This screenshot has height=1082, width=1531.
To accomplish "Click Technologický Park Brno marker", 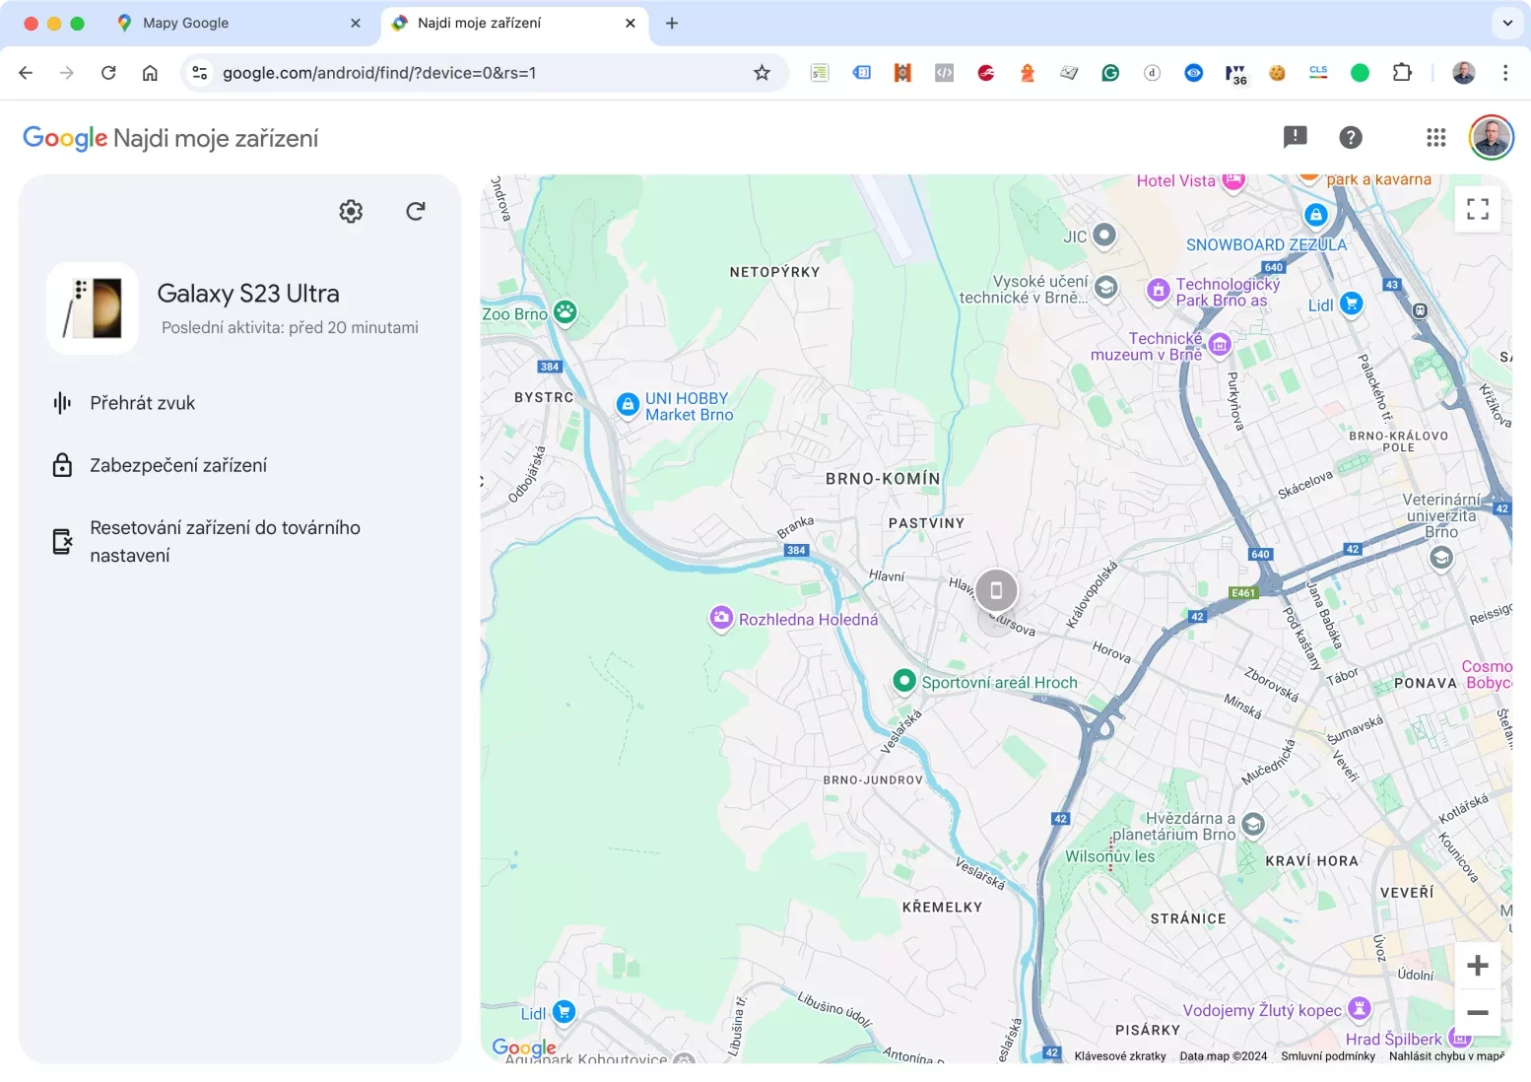I will [x=1159, y=290].
